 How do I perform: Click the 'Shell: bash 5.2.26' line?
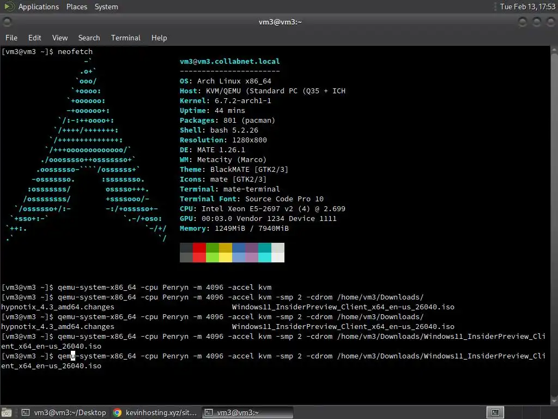point(219,130)
